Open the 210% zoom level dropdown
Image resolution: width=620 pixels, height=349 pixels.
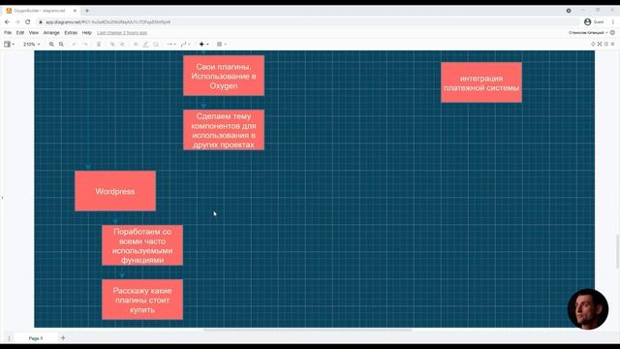click(31, 45)
